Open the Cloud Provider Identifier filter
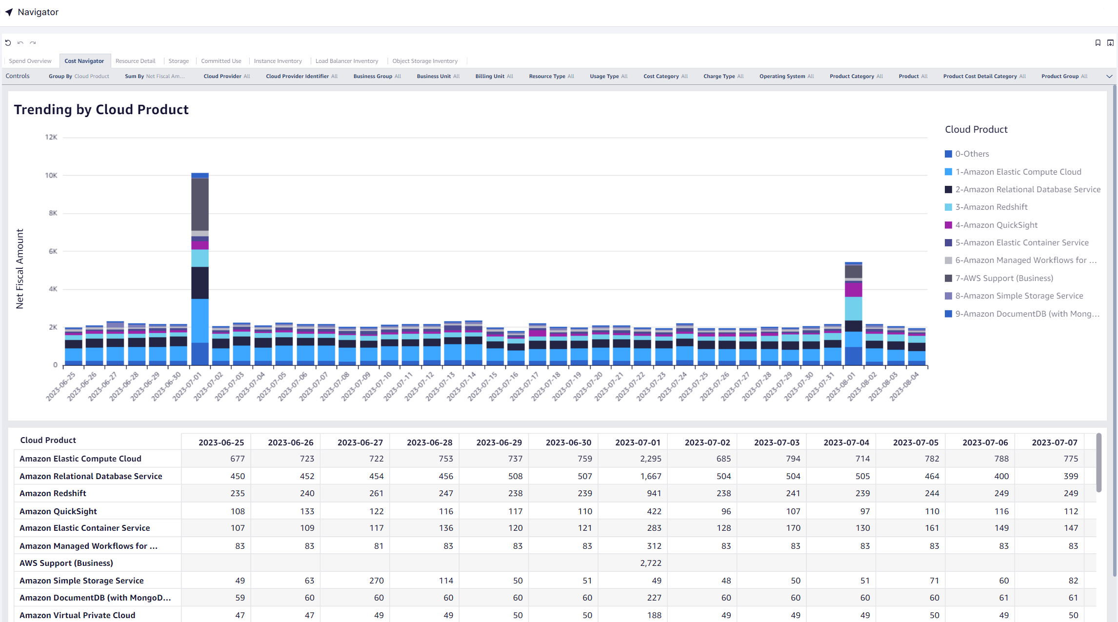The image size is (1118, 622). tap(301, 76)
